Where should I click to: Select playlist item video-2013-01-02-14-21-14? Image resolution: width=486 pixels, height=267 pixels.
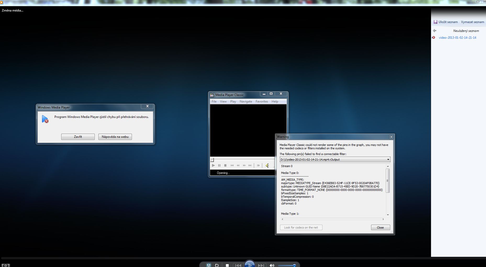[x=457, y=38]
